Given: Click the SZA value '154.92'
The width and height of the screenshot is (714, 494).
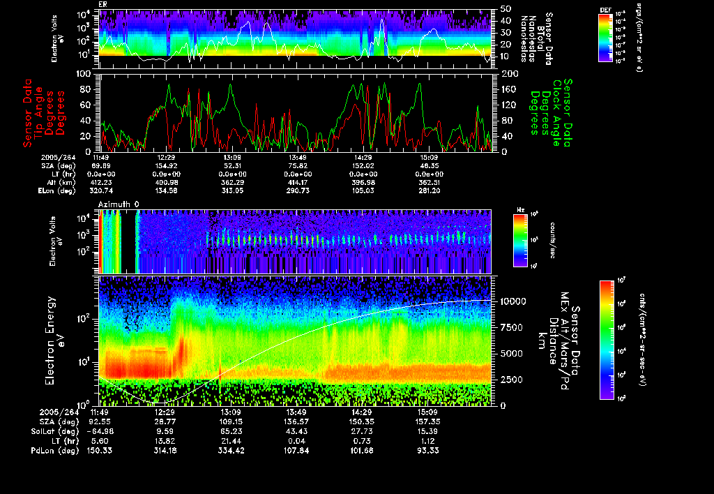Looking at the screenshot, I should pyautogui.click(x=166, y=166).
